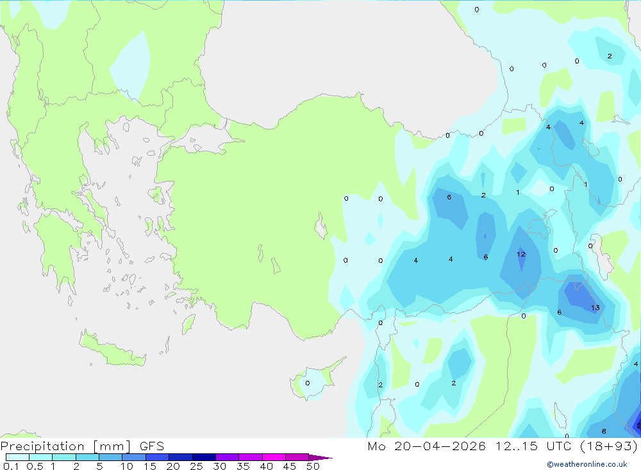This screenshot has width=641, height=470.
Task: Select the 'Precipitation [mm] GFS' title text
Action: tap(82, 446)
